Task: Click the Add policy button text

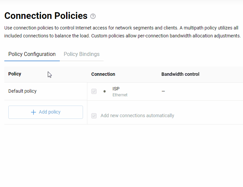Action: click(x=49, y=112)
